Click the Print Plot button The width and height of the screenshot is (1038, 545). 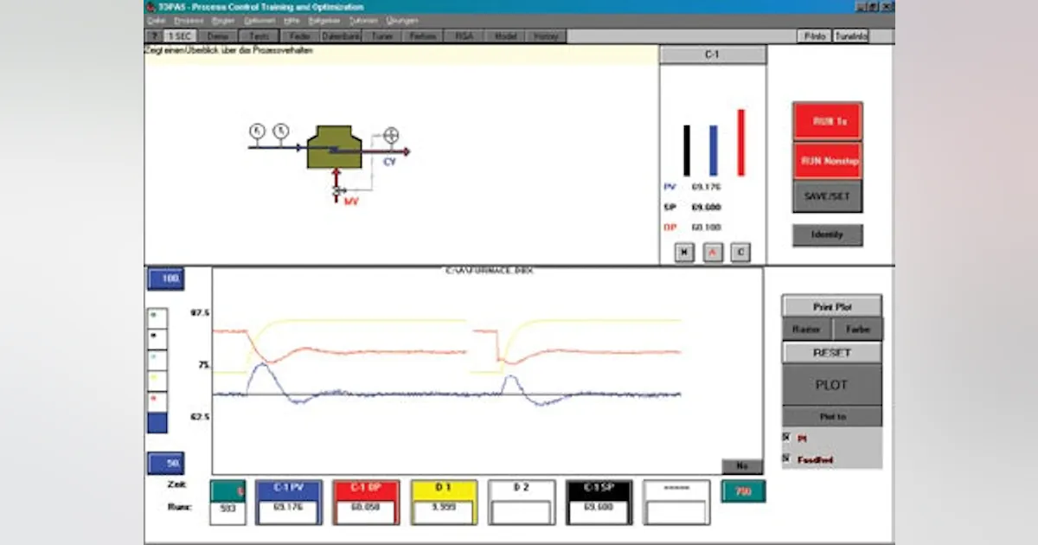[832, 306]
